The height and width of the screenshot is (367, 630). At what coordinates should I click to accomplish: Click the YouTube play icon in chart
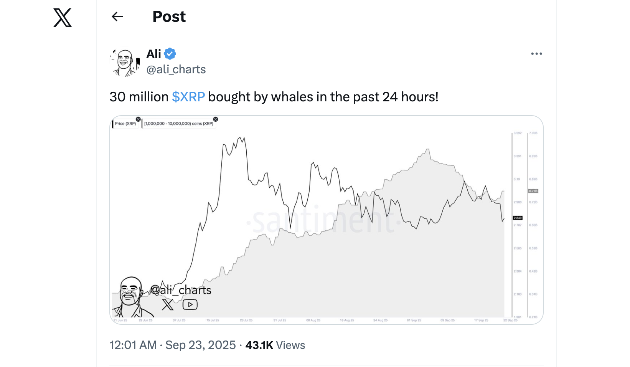point(190,305)
